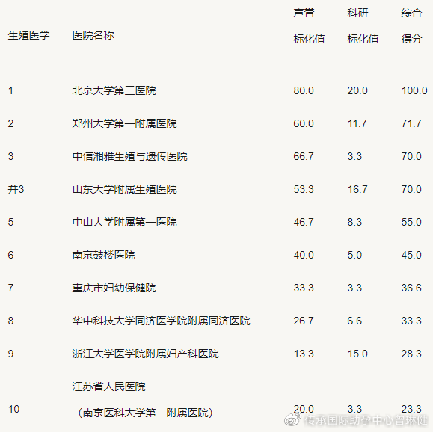Click rank 9 beside 浙江大学 hospital
The image size is (433, 432).
[10, 354]
